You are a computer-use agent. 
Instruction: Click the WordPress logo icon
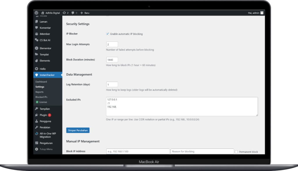coord(36,13)
